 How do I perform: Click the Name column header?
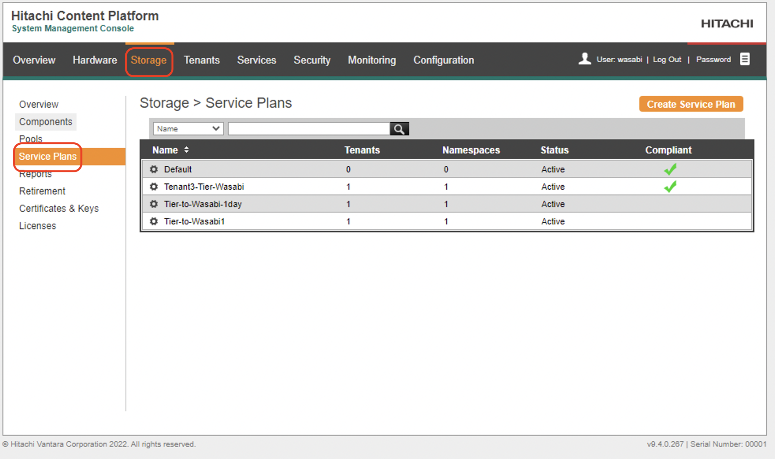(165, 150)
